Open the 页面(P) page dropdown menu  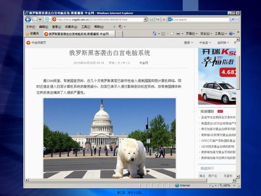191,34
